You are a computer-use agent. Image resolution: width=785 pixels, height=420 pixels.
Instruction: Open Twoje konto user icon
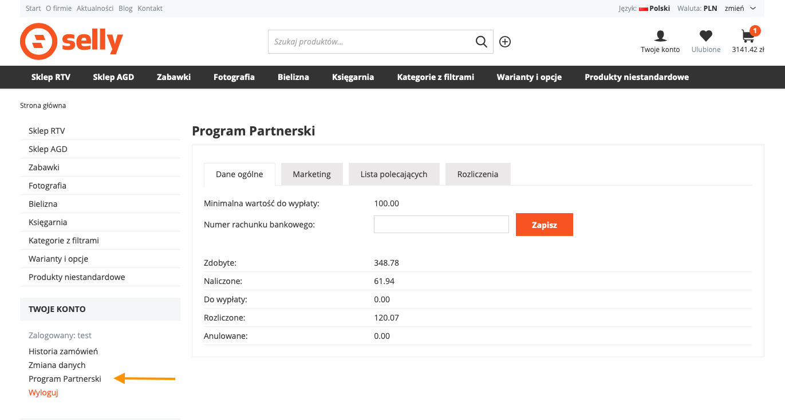tap(660, 37)
